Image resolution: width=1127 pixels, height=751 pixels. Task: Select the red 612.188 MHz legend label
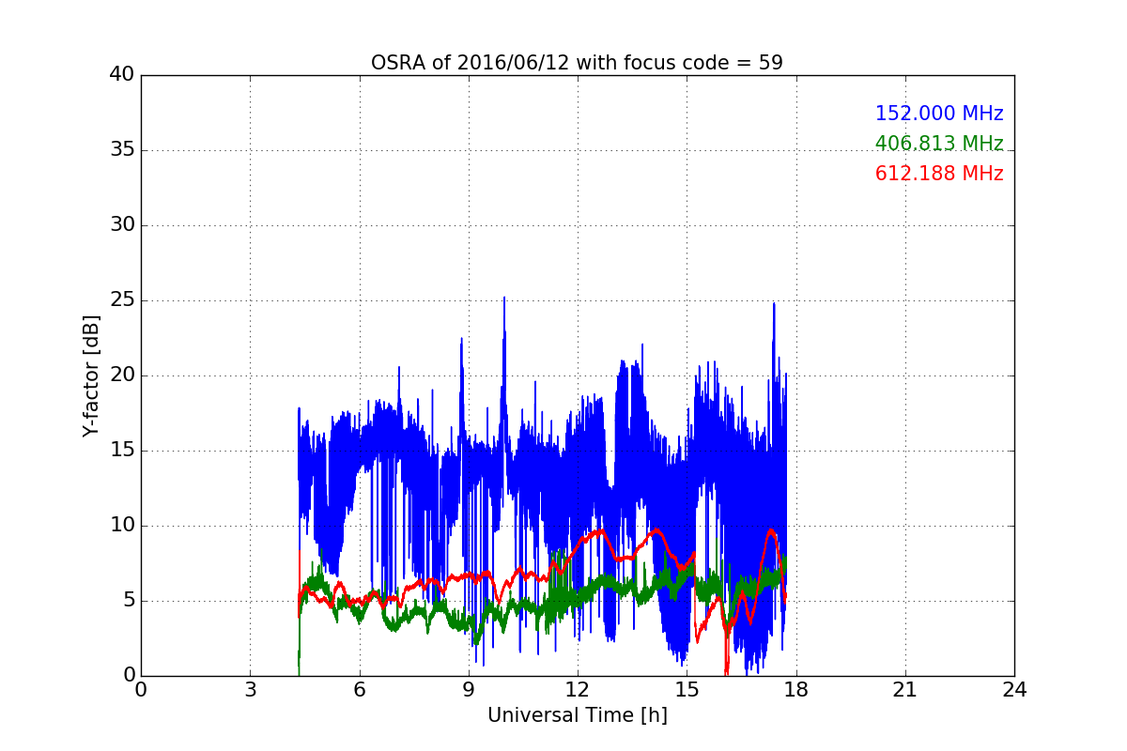939,174
